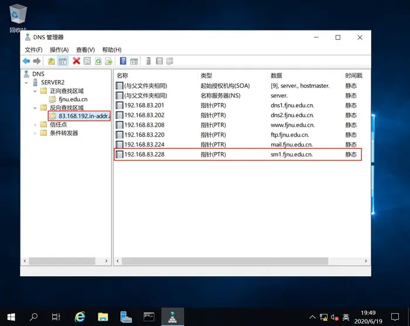Open Properties via the toolbar icon
Viewport: 410px width, 326px height.
87,61
